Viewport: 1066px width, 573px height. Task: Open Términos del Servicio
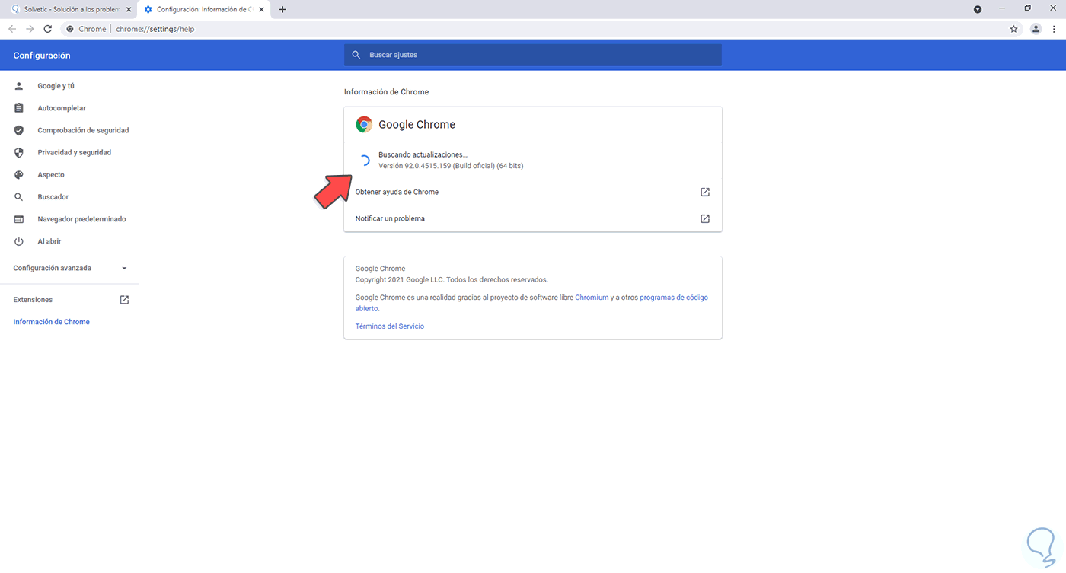point(390,326)
